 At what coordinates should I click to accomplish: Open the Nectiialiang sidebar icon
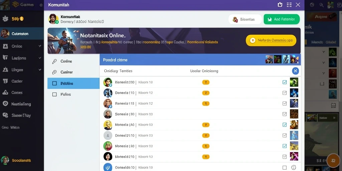[5, 104]
